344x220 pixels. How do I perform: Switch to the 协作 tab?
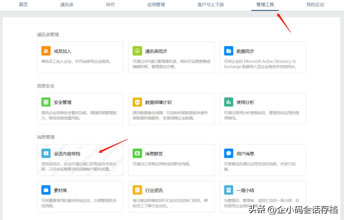tap(110, 5)
